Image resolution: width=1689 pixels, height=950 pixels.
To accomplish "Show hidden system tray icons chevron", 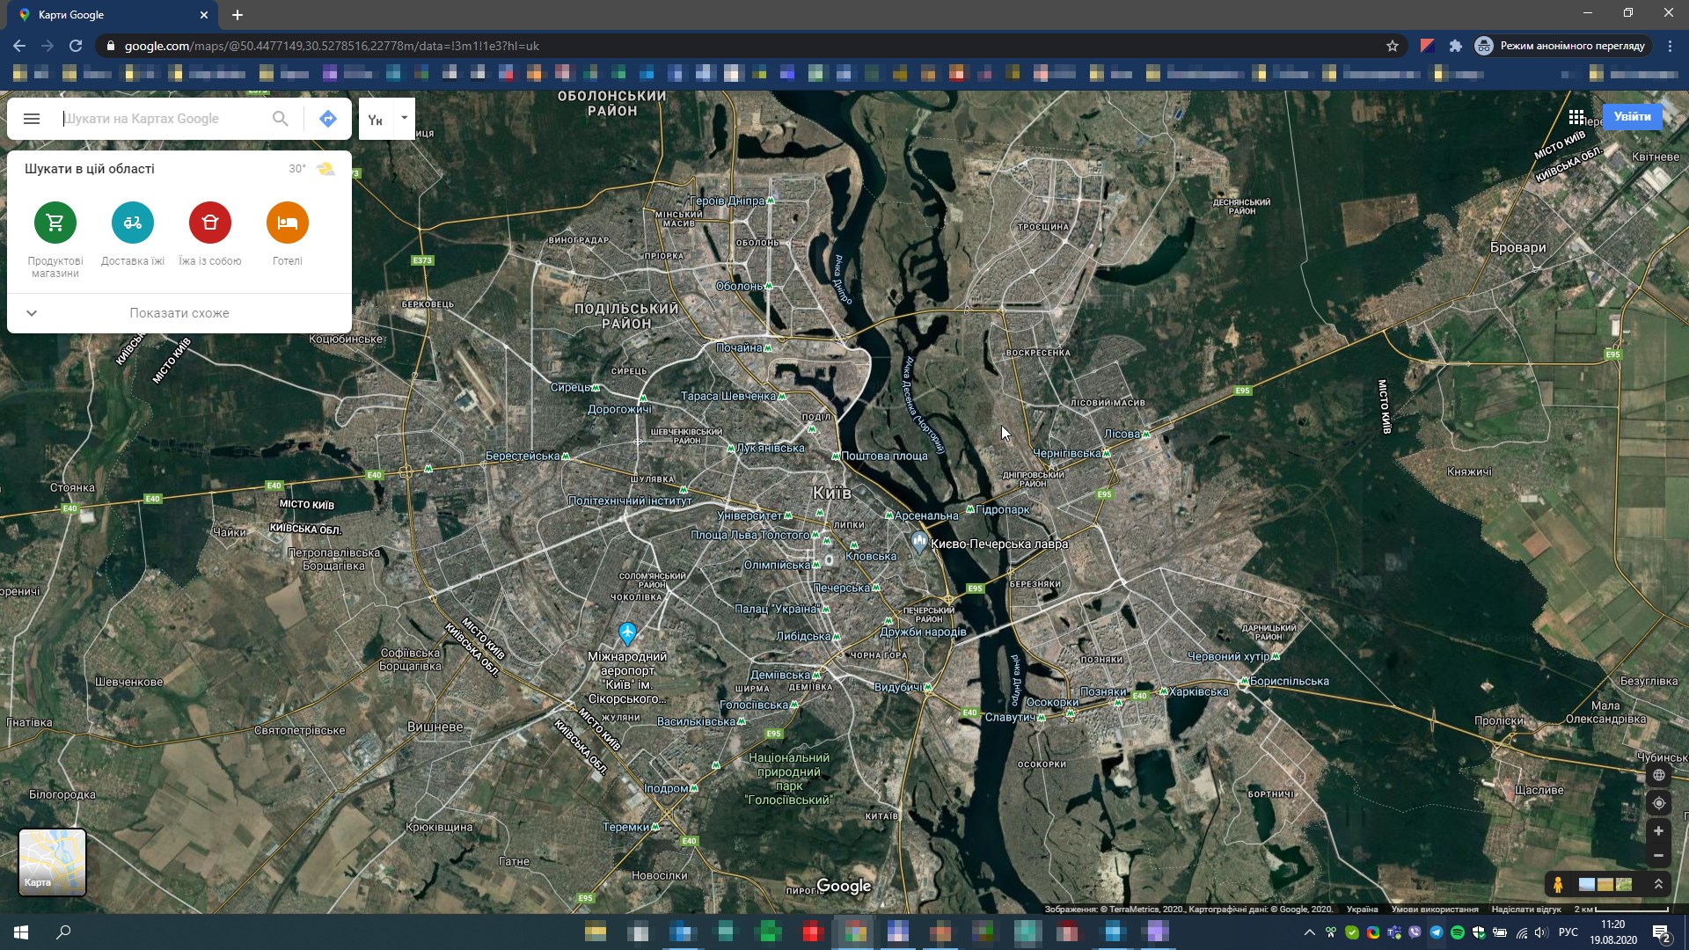I will pos(1310,932).
